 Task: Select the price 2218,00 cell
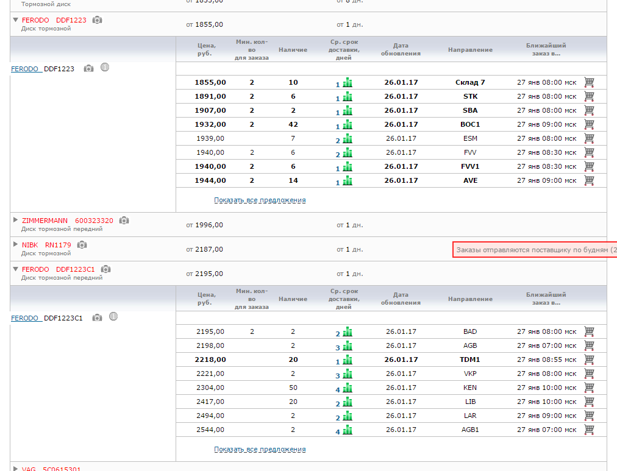tap(210, 359)
